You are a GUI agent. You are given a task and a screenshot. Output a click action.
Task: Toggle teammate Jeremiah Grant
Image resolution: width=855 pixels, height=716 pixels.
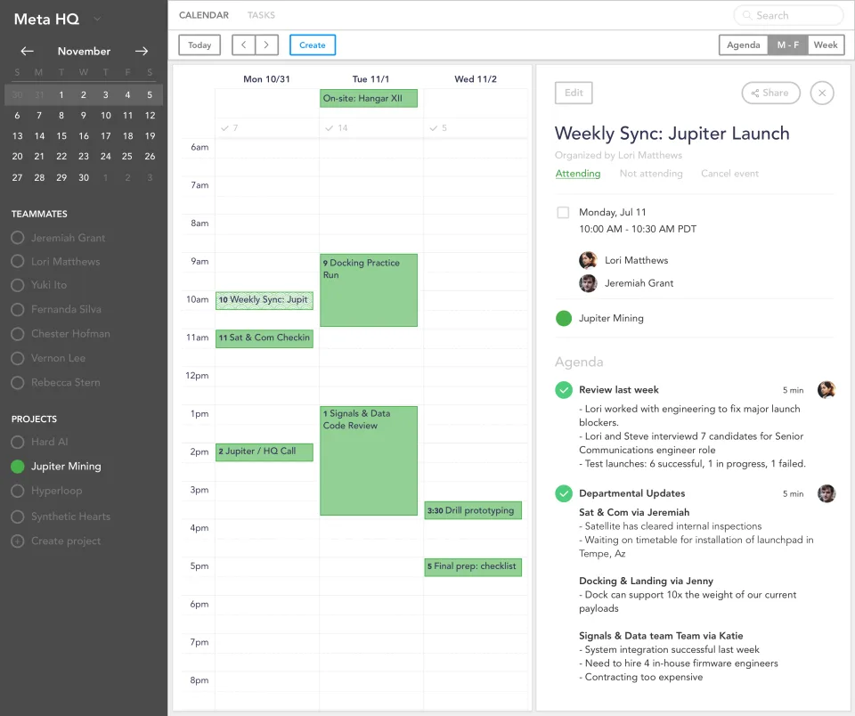[x=18, y=238]
